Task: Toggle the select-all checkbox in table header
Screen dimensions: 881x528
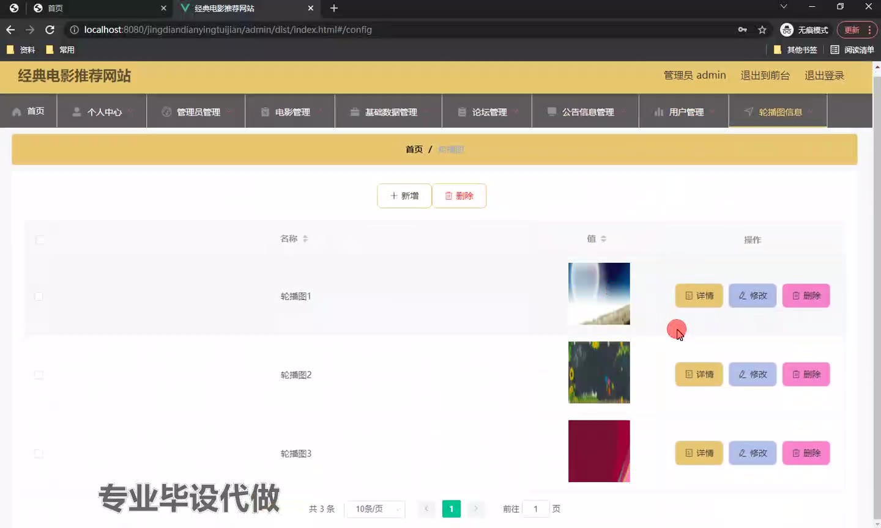Action: point(40,240)
